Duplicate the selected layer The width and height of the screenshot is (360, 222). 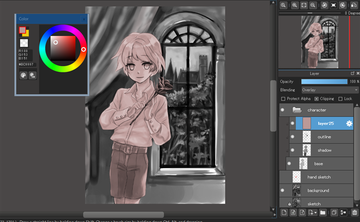pyautogui.click(x=334, y=213)
